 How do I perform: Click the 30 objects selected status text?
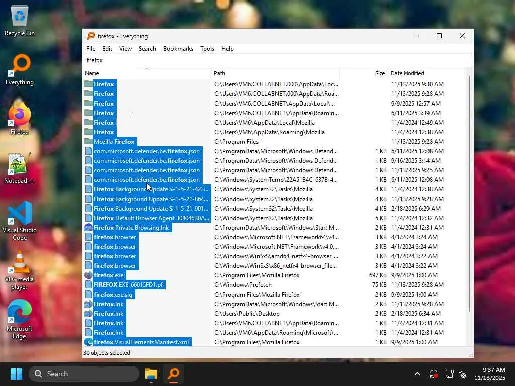pos(107,353)
